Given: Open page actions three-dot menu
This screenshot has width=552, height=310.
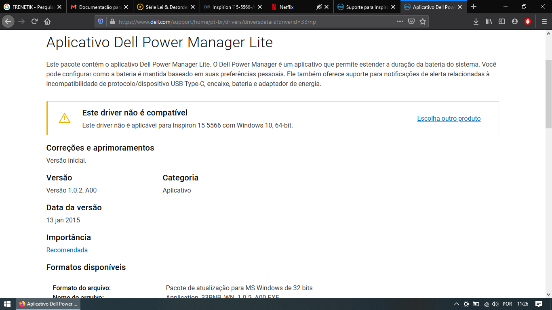Looking at the screenshot, I should pyautogui.click(x=400, y=21).
